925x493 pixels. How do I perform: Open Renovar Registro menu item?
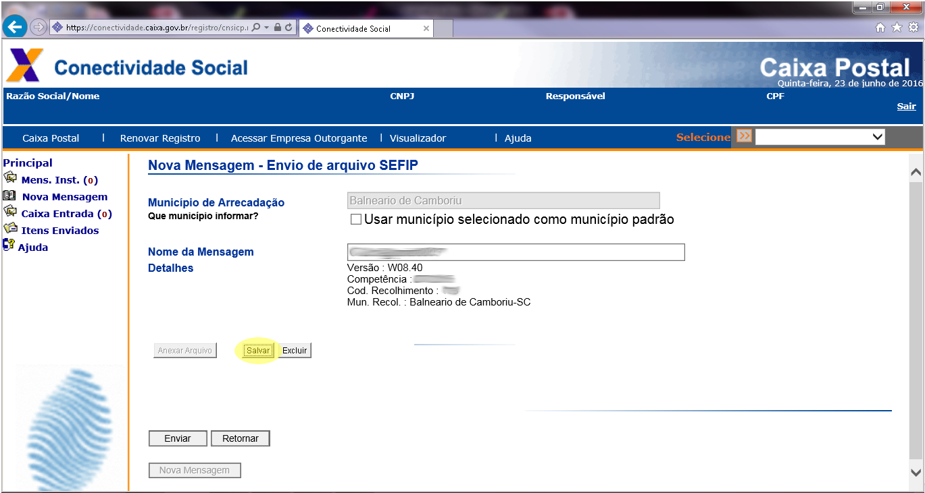(160, 138)
